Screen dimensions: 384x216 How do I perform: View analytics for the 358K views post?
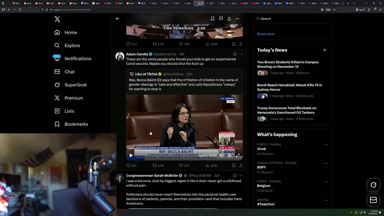[211, 44]
